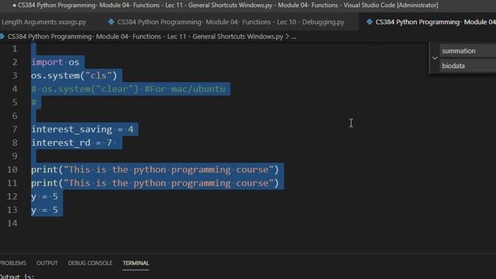496x279 pixels.
Task: Click 'y = 5' on line 13
Action: coord(44,210)
